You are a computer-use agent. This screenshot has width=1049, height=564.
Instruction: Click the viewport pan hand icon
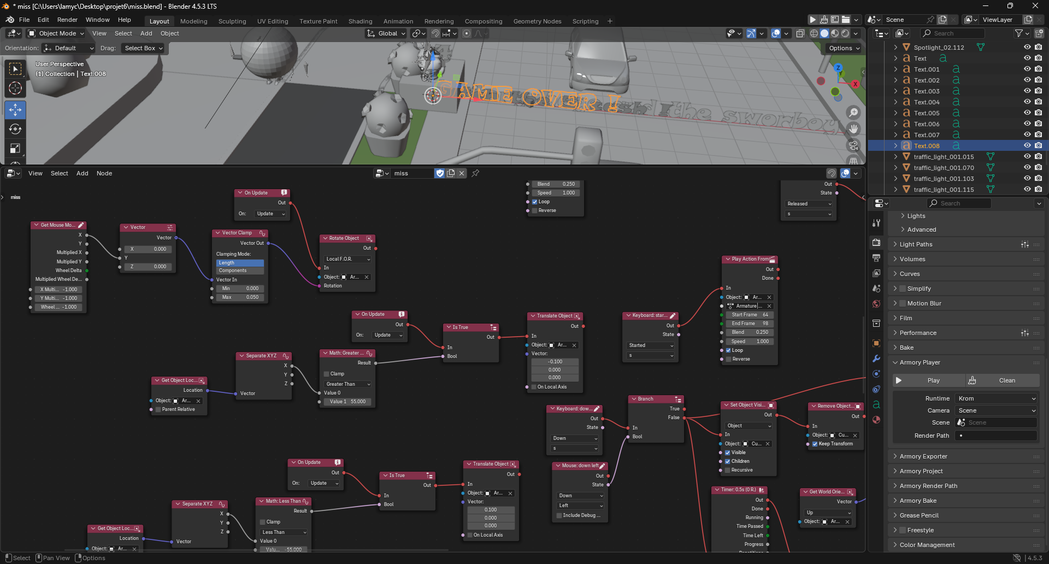[x=853, y=129]
